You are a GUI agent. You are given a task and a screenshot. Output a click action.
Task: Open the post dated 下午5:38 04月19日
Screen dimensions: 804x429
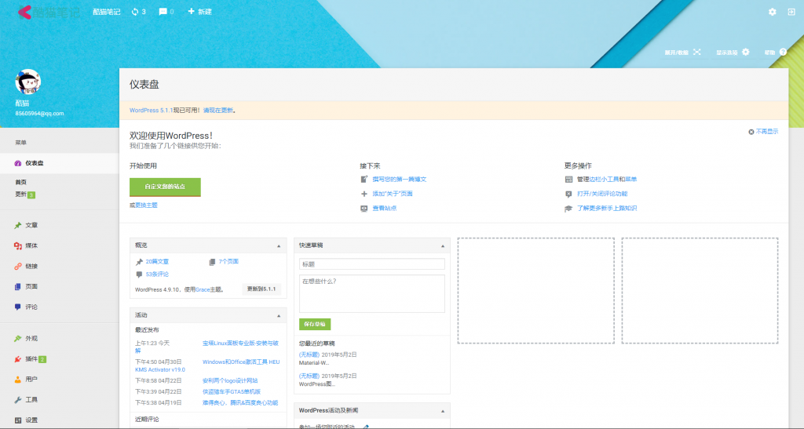click(x=240, y=403)
